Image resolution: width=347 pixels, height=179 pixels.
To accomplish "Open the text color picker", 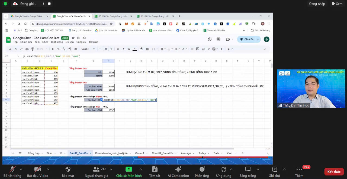I will (134, 49).
